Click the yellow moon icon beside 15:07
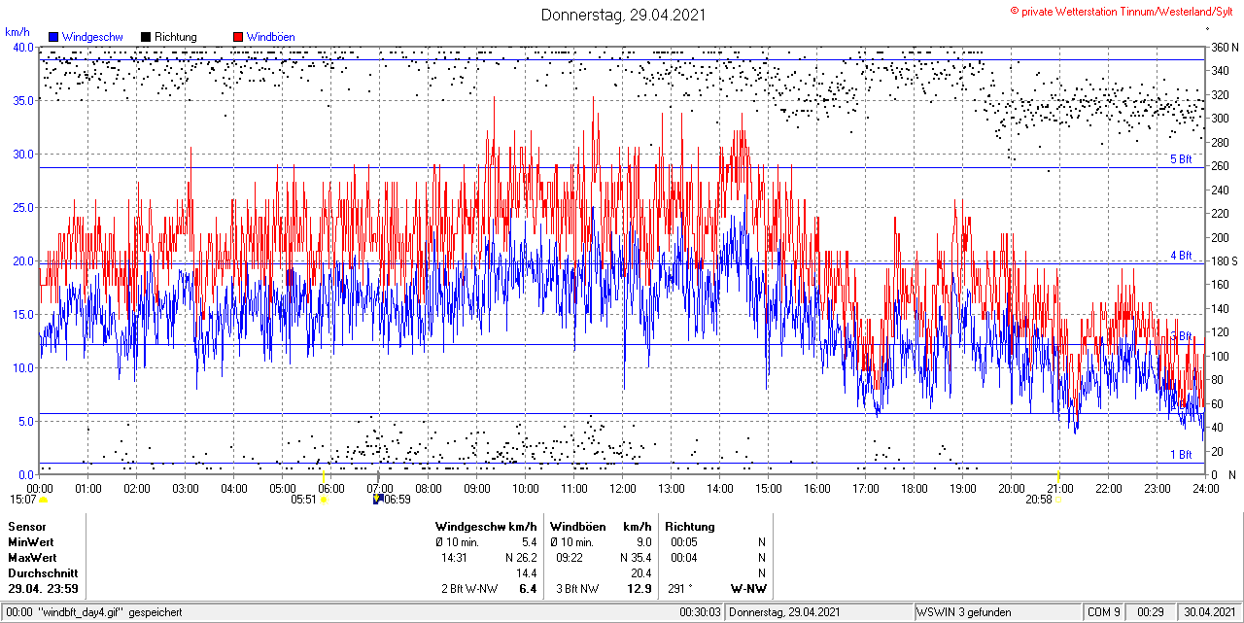The image size is (1244, 623). point(43,500)
